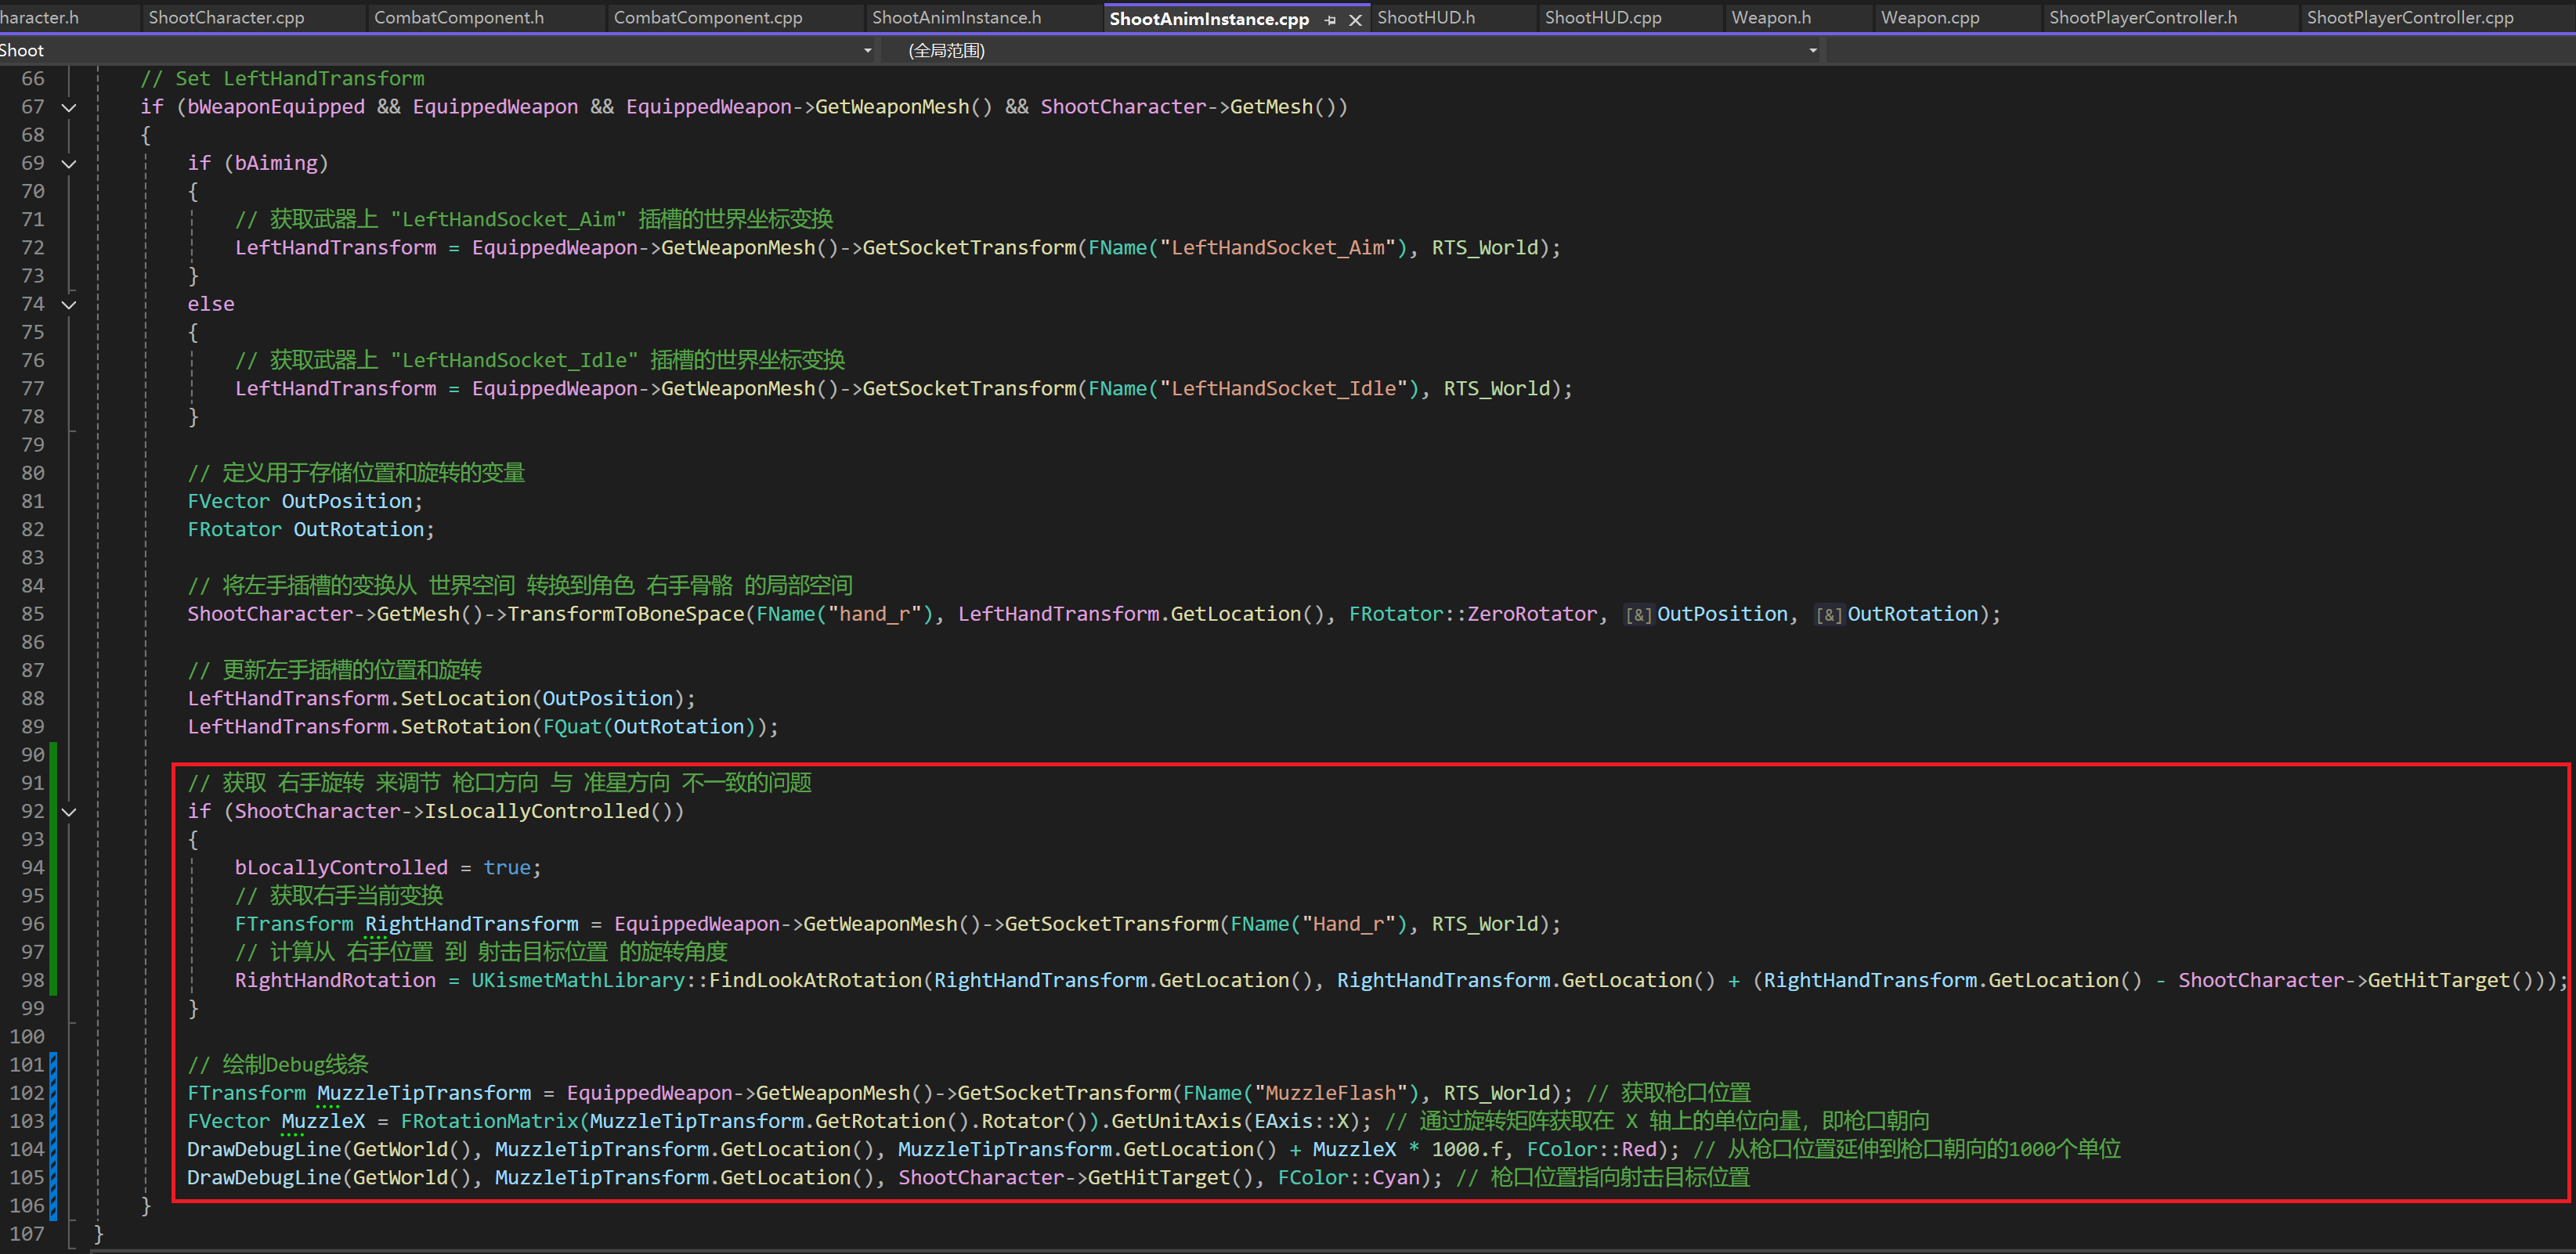Click the MuzzleTipTransform variable declaration

click(x=424, y=1093)
